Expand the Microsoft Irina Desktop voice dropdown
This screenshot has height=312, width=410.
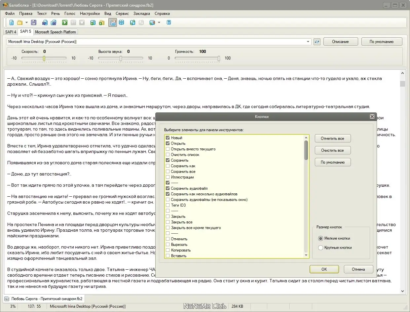coord(308,42)
